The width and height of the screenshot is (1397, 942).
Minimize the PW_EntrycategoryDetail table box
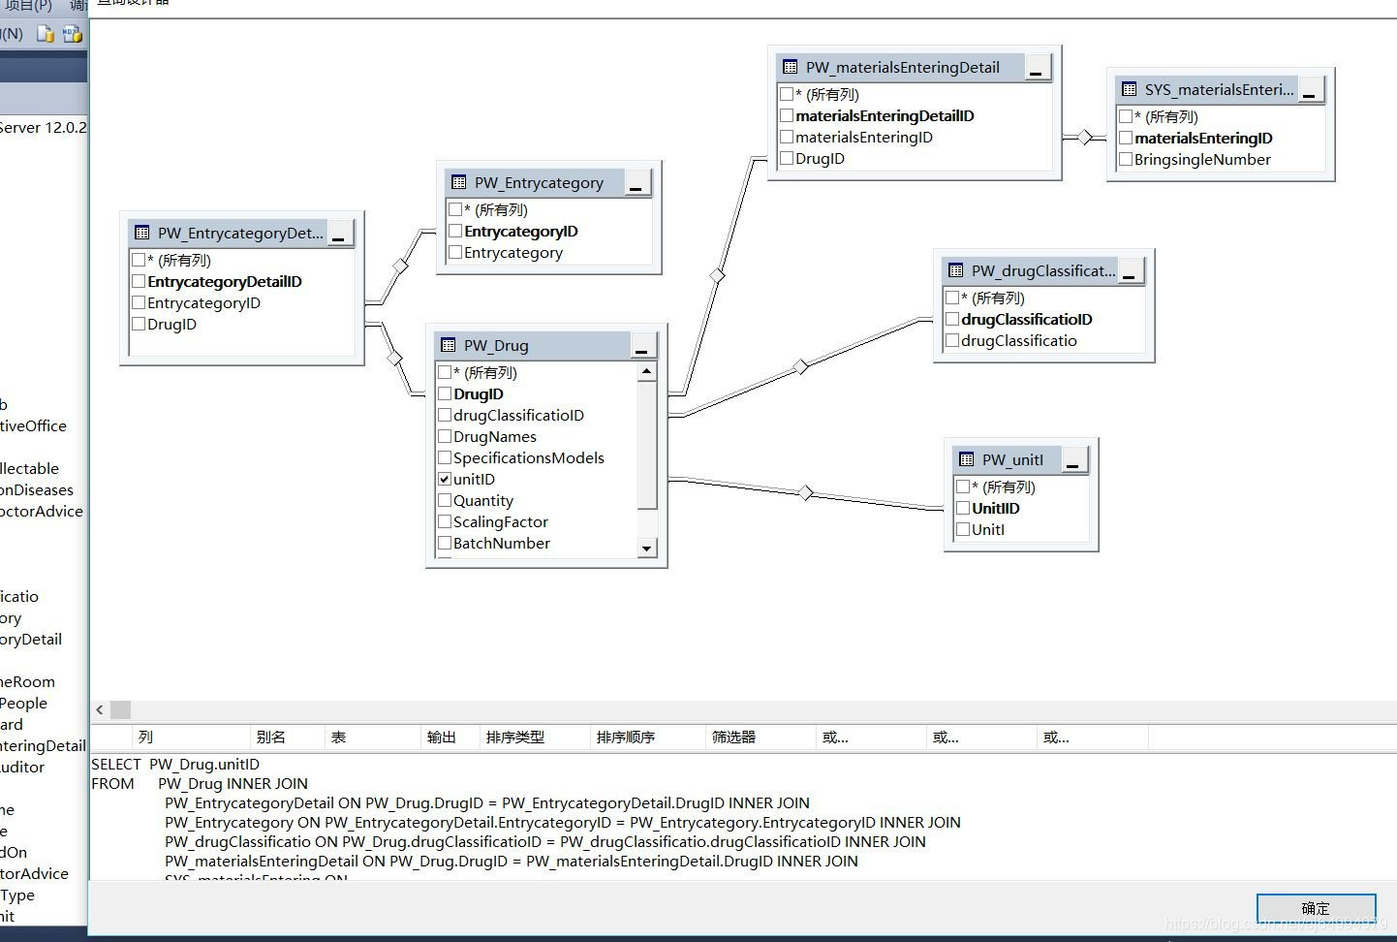[340, 234]
